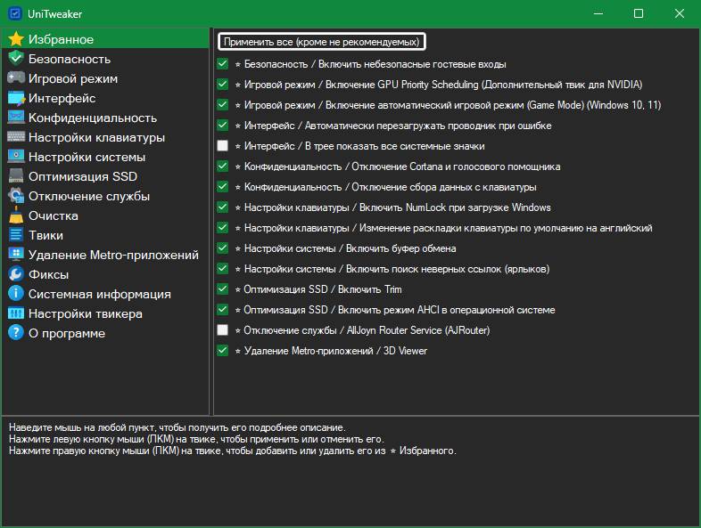Select Отключение службы in the sidebar
701x528 pixels.
pos(88,196)
